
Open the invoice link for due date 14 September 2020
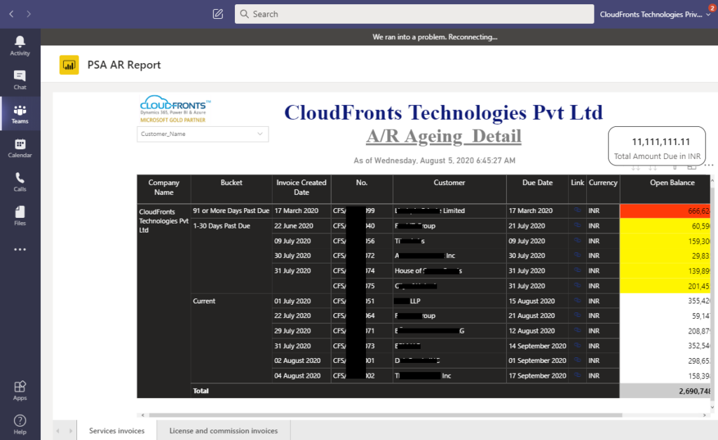[x=577, y=346]
